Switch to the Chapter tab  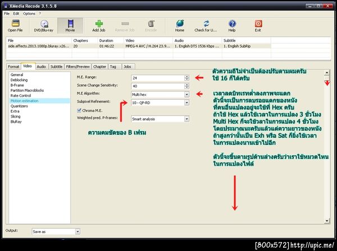point(99,67)
